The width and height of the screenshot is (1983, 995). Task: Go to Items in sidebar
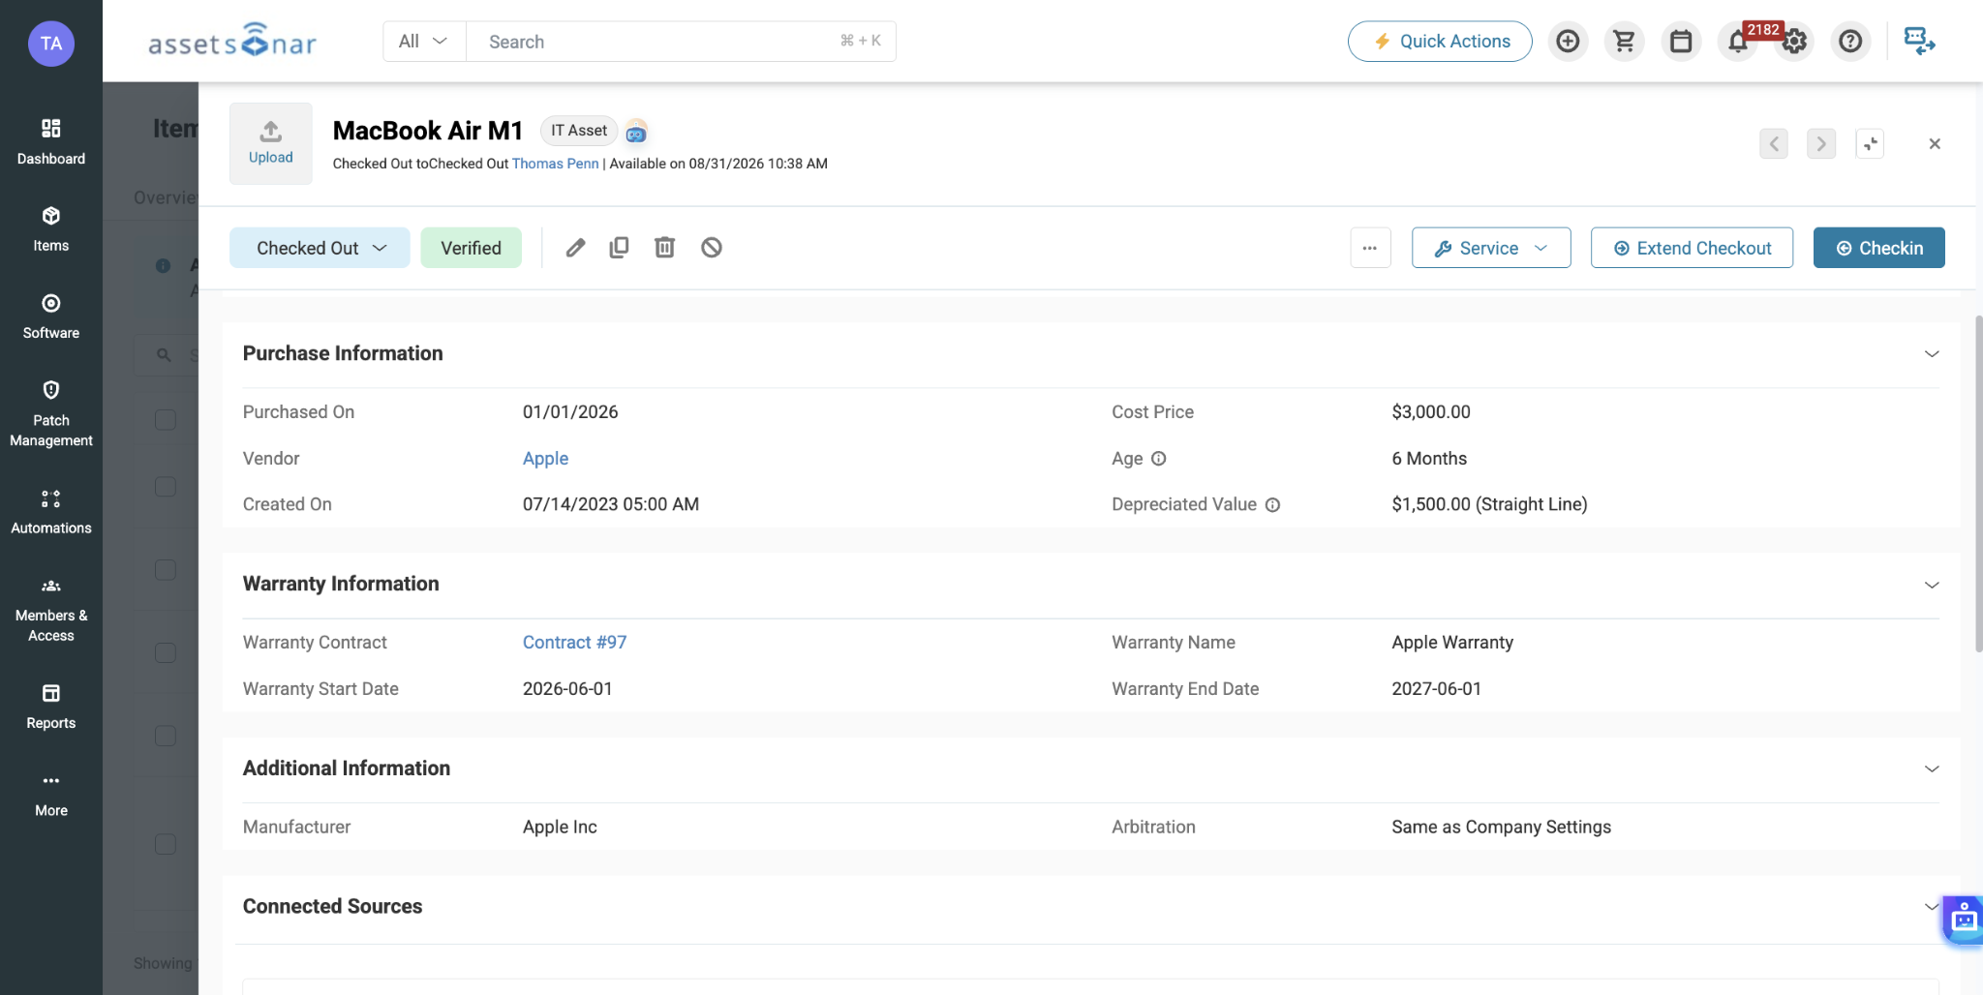[x=50, y=228]
